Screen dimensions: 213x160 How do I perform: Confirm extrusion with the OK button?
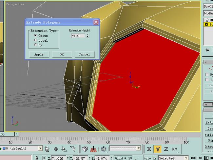(62, 54)
